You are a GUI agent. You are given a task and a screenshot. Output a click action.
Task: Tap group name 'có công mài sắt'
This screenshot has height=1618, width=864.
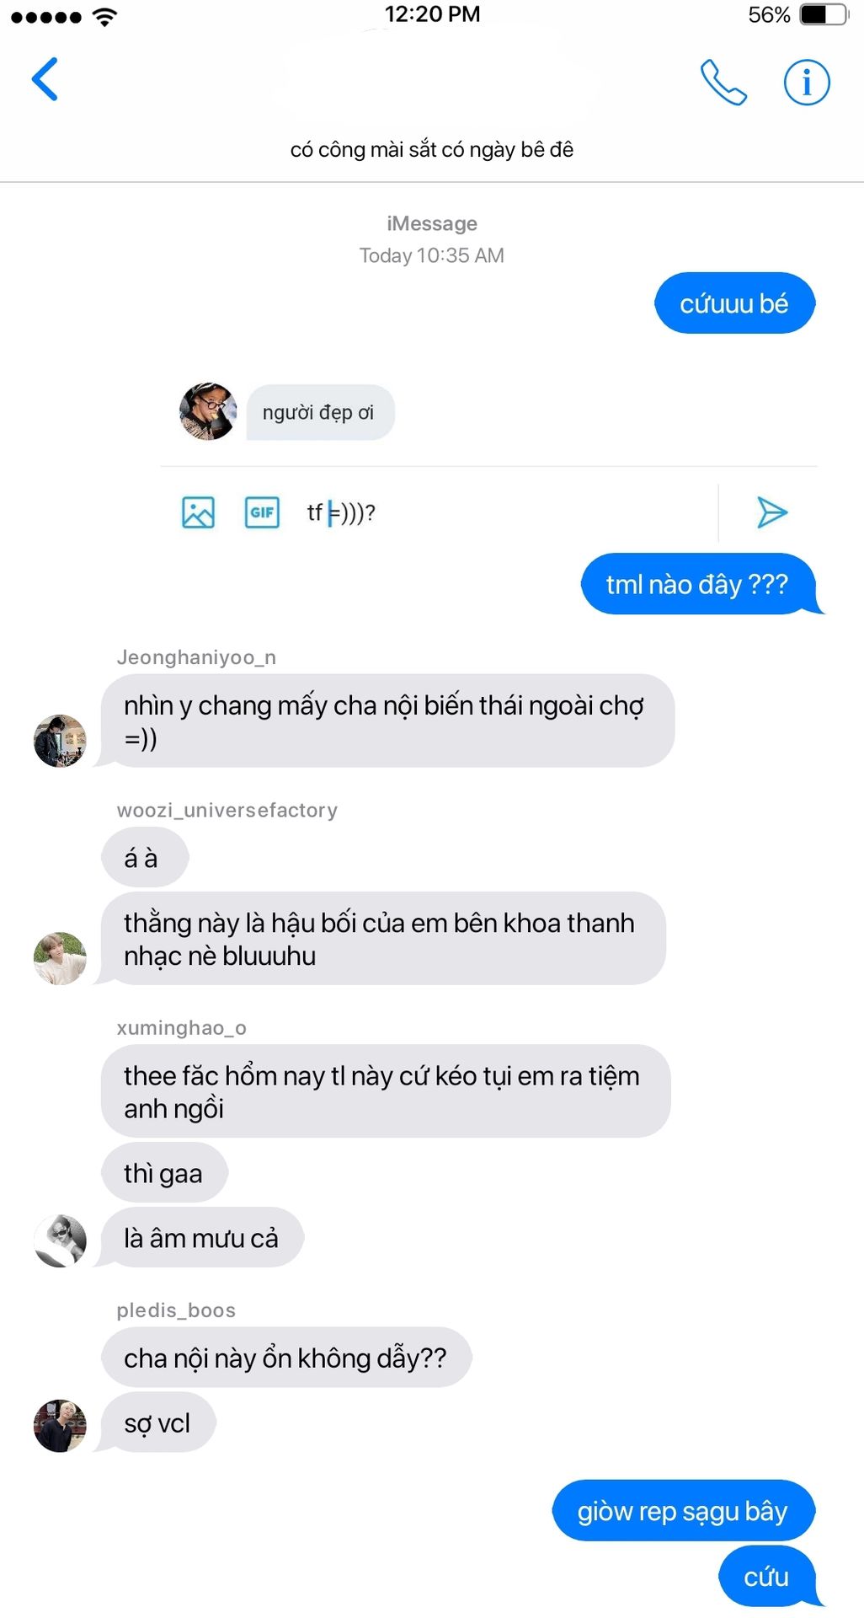click(432, 149)
